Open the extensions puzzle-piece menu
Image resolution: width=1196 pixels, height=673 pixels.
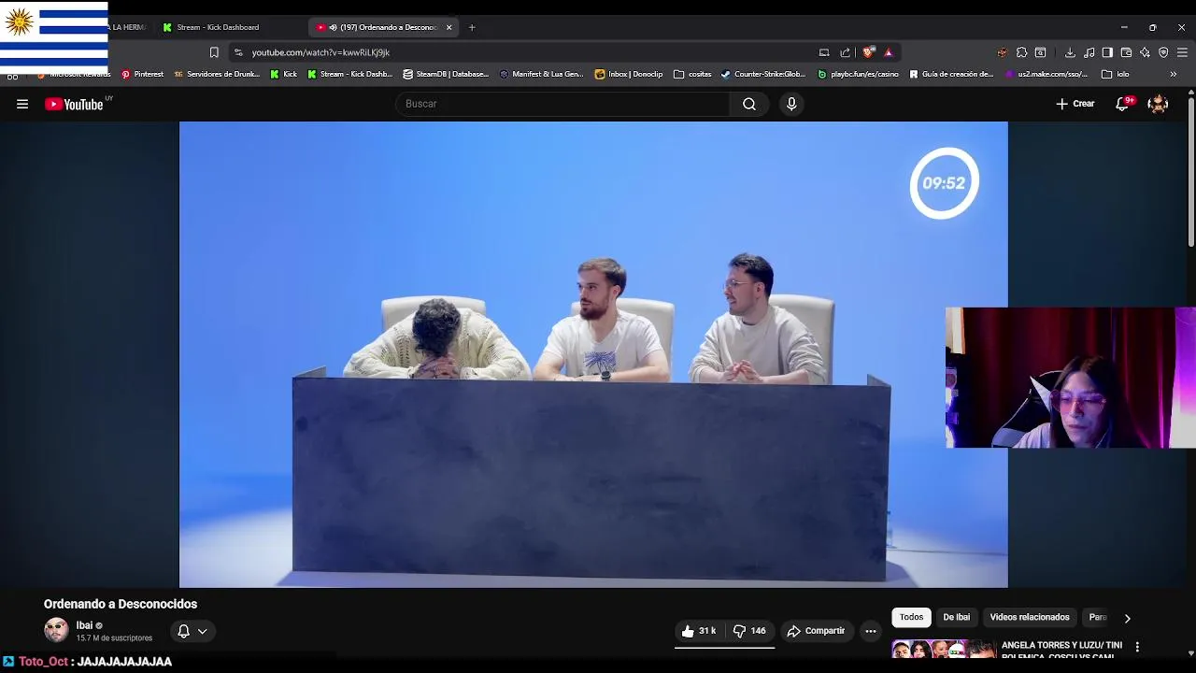(1021, 52)
